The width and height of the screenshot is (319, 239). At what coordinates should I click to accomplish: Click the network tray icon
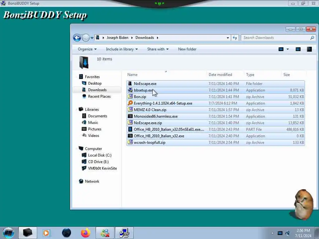pyautogui.click(x=280, y=233)
